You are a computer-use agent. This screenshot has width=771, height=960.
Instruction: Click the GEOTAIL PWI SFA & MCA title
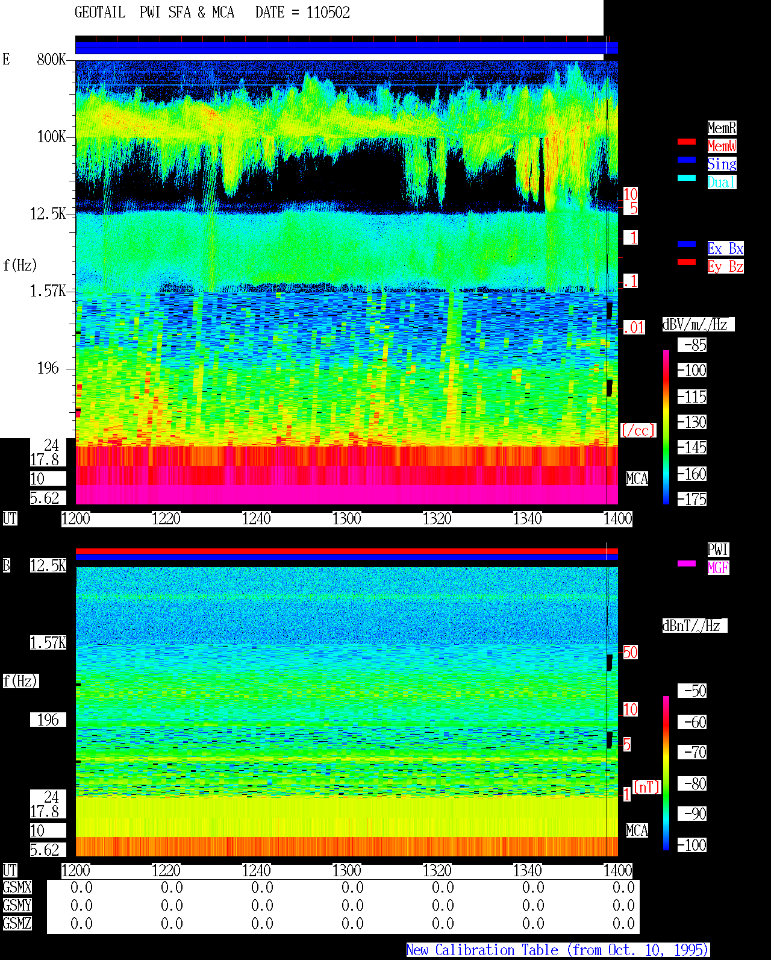click(x=154, y=13)
